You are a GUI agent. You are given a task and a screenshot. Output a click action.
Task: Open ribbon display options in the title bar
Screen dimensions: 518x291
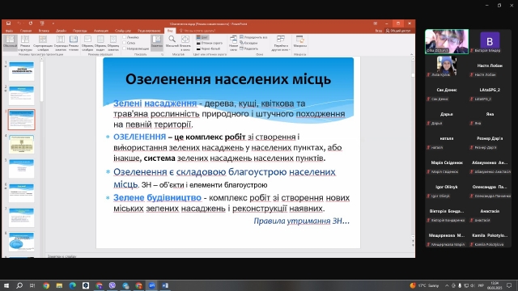(376, 23)
